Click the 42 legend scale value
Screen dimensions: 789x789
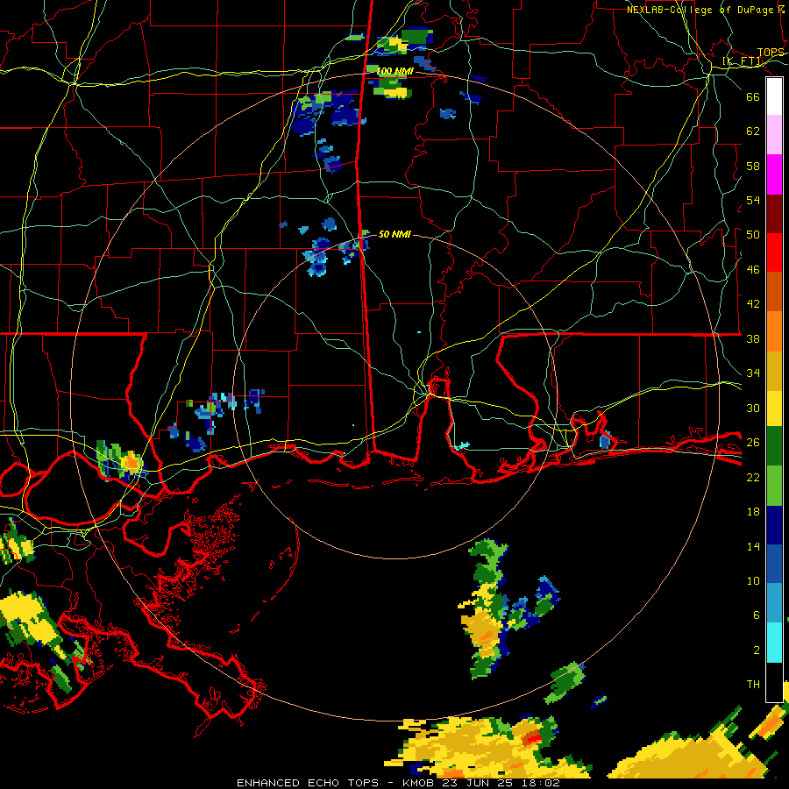click(753, 304)
